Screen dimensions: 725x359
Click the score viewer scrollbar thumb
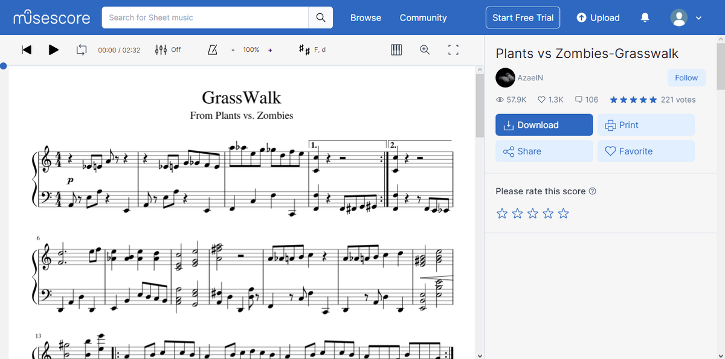pyautogui.click(x=480, y=106)
